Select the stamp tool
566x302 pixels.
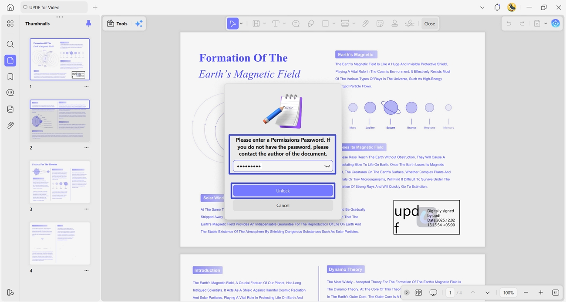394,23
